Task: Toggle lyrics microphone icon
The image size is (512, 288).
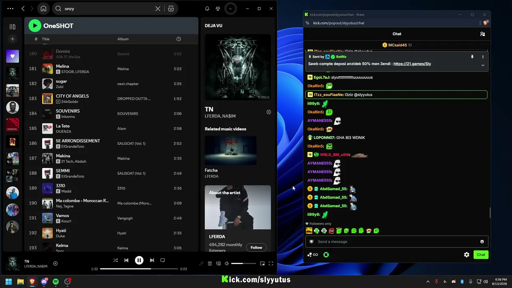Action: [201, 264]
